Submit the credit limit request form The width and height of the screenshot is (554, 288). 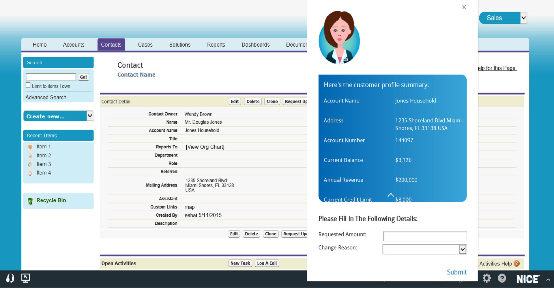click(x=456, y=272)
